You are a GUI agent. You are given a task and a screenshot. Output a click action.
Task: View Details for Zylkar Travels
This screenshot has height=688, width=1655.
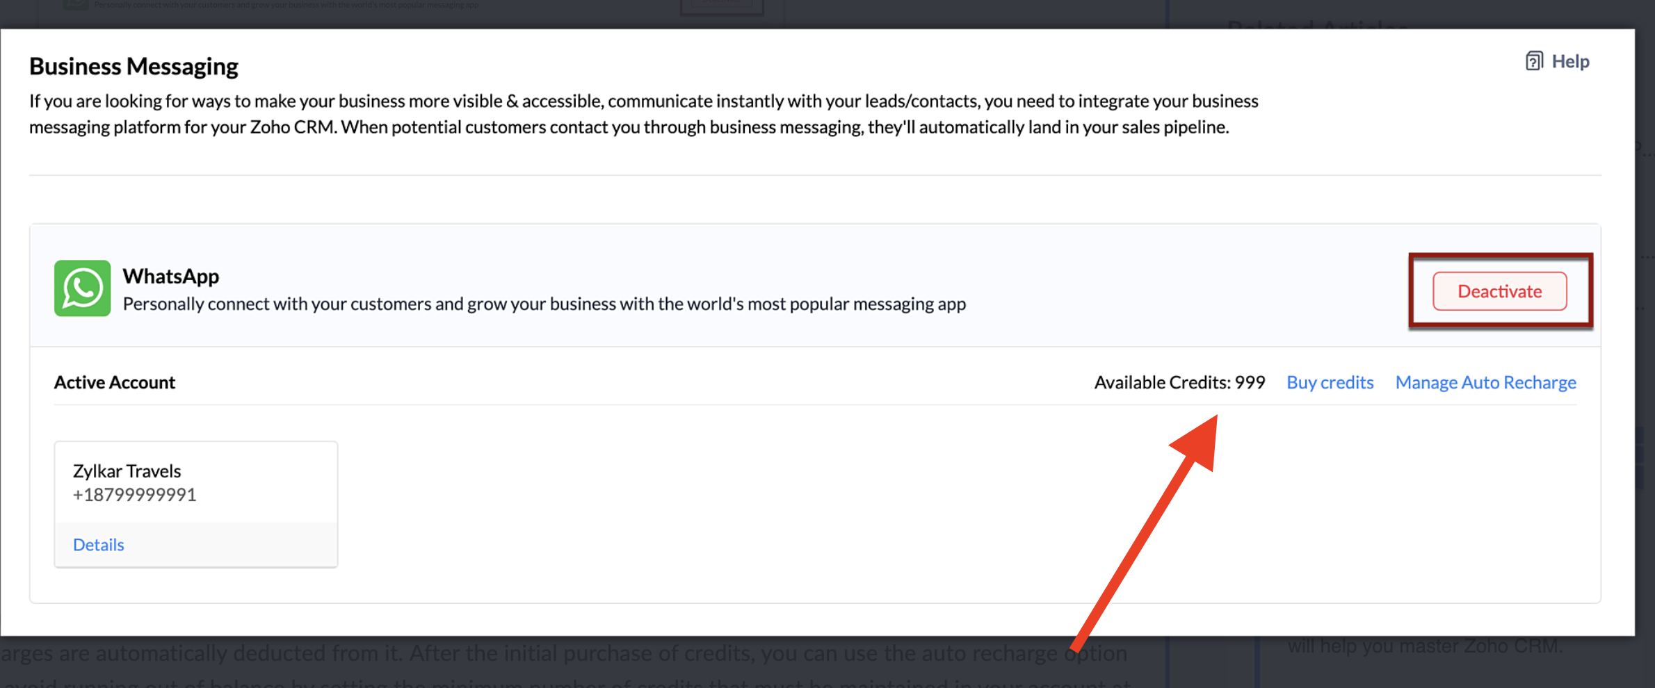pyautogui.click(x=99, y=545)
